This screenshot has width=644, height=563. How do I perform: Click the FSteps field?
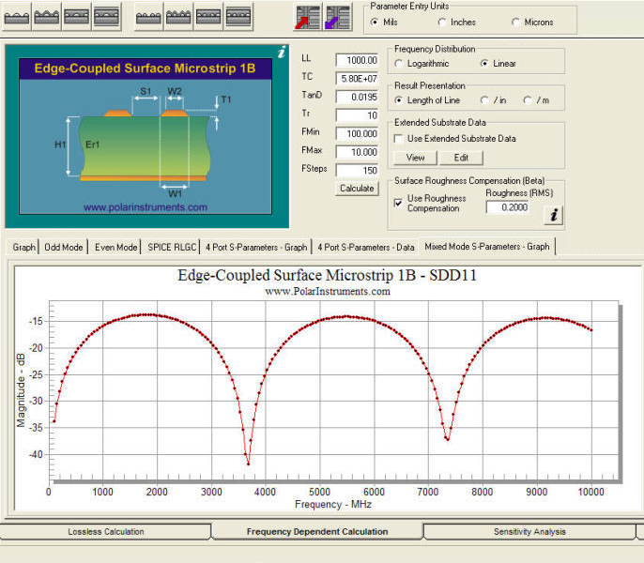pos(357,171)
